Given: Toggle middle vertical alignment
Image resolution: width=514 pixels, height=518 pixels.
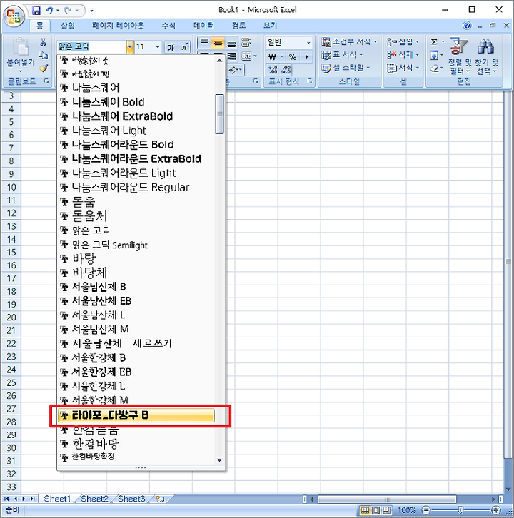Looking at the screenshot, I should click(218, 42).
